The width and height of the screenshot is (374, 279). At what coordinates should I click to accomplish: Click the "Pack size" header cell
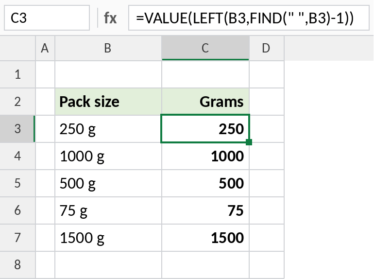108,102
